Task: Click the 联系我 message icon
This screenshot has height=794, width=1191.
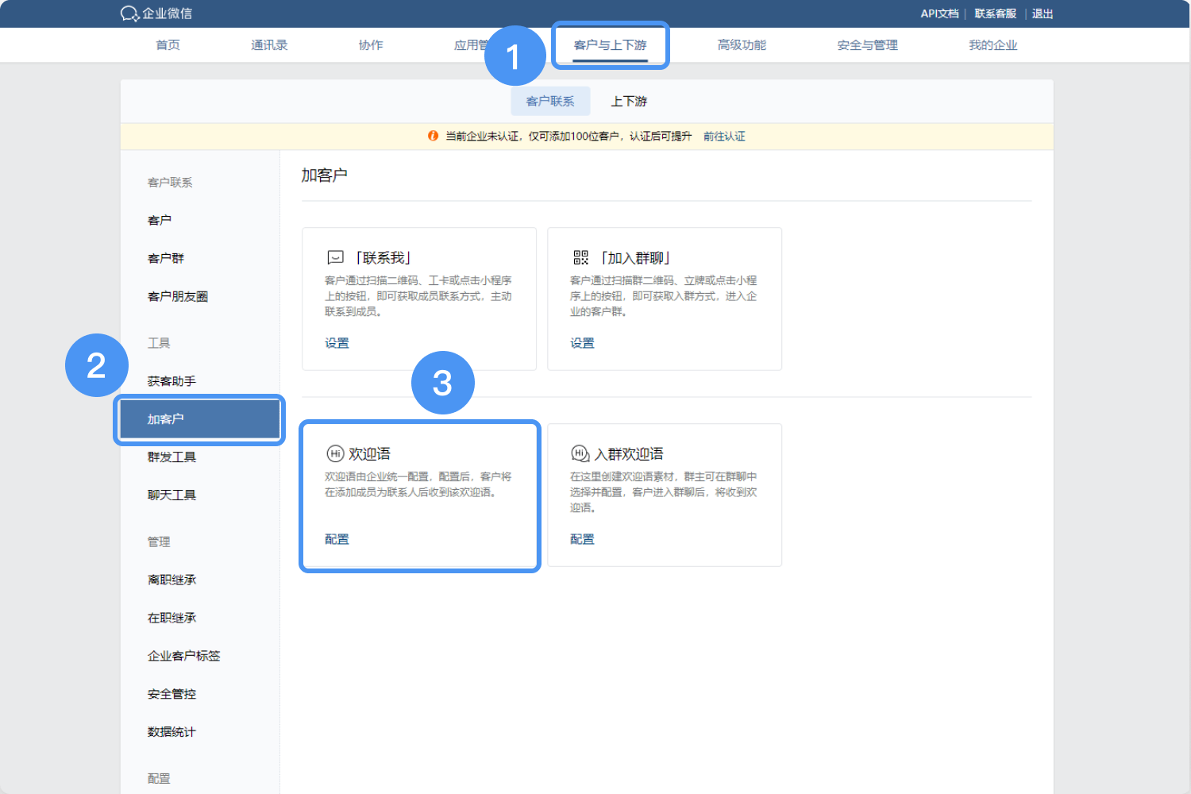Action: (335, 257)
